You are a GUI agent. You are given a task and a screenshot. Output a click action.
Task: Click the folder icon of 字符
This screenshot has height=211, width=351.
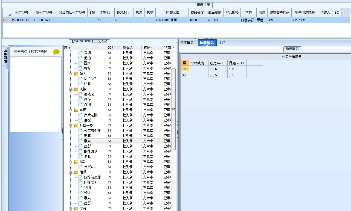[x=76, y=208]
